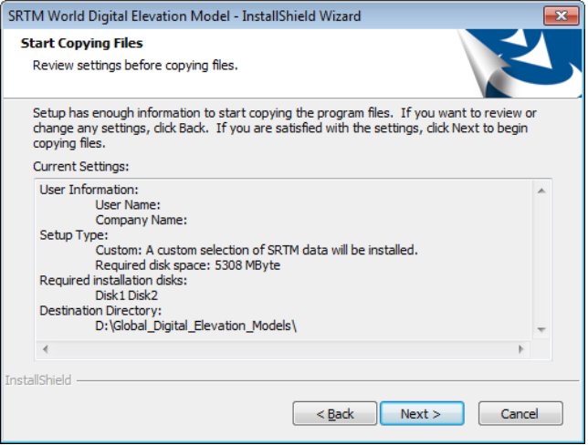Click the horizontal scrollbar track of settings box
588x445 pixels.
pyautogui.click(x=283, y=349)
